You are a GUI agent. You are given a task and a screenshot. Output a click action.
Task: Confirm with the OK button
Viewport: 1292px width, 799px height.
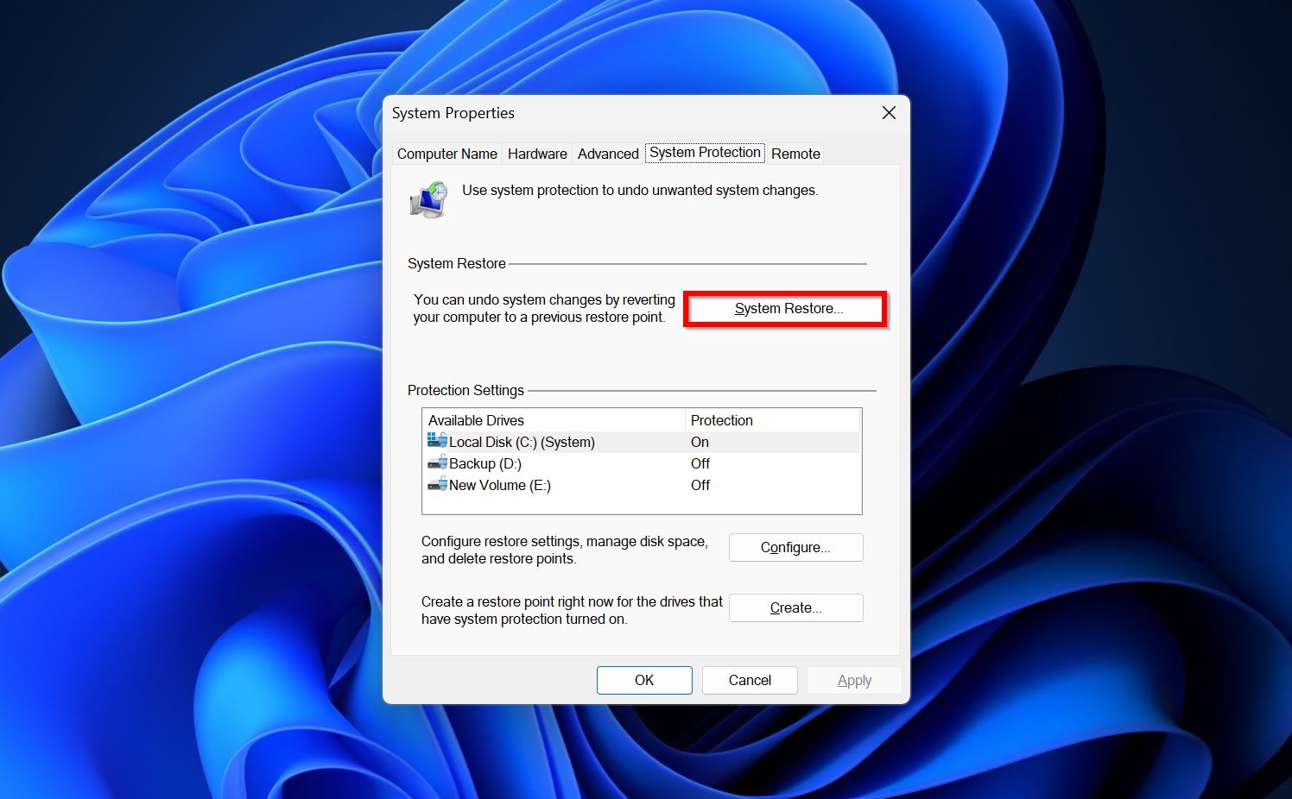coord(644,680)
